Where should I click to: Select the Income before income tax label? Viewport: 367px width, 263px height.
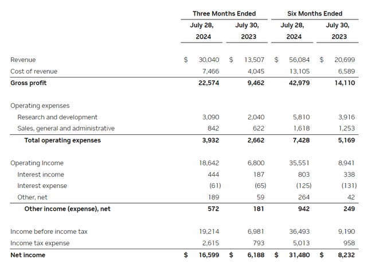[x=49, y=231]
